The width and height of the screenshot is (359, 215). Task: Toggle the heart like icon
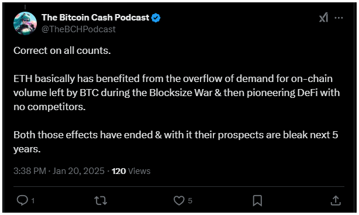(179, 200)
